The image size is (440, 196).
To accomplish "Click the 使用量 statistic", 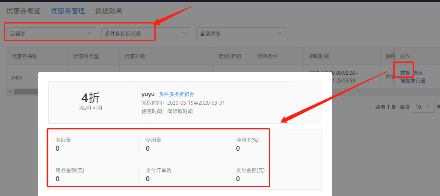I will coord(154,144).
